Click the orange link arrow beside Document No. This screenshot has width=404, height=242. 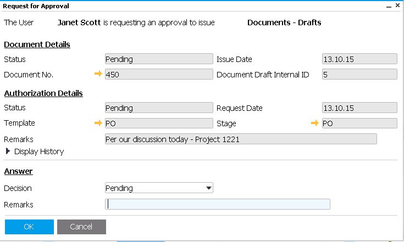98,74
